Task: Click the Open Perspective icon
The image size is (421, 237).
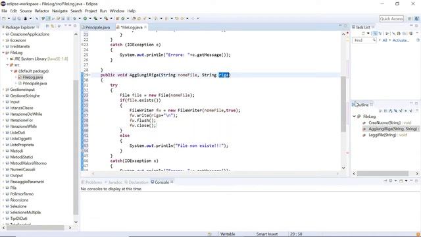Action: (409, 18)
